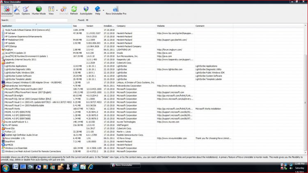Expand the View dropdown arrow
Image resolution: width=308 pixels, height=173 pixels.
pyautogui.click(x=57, y=10)
